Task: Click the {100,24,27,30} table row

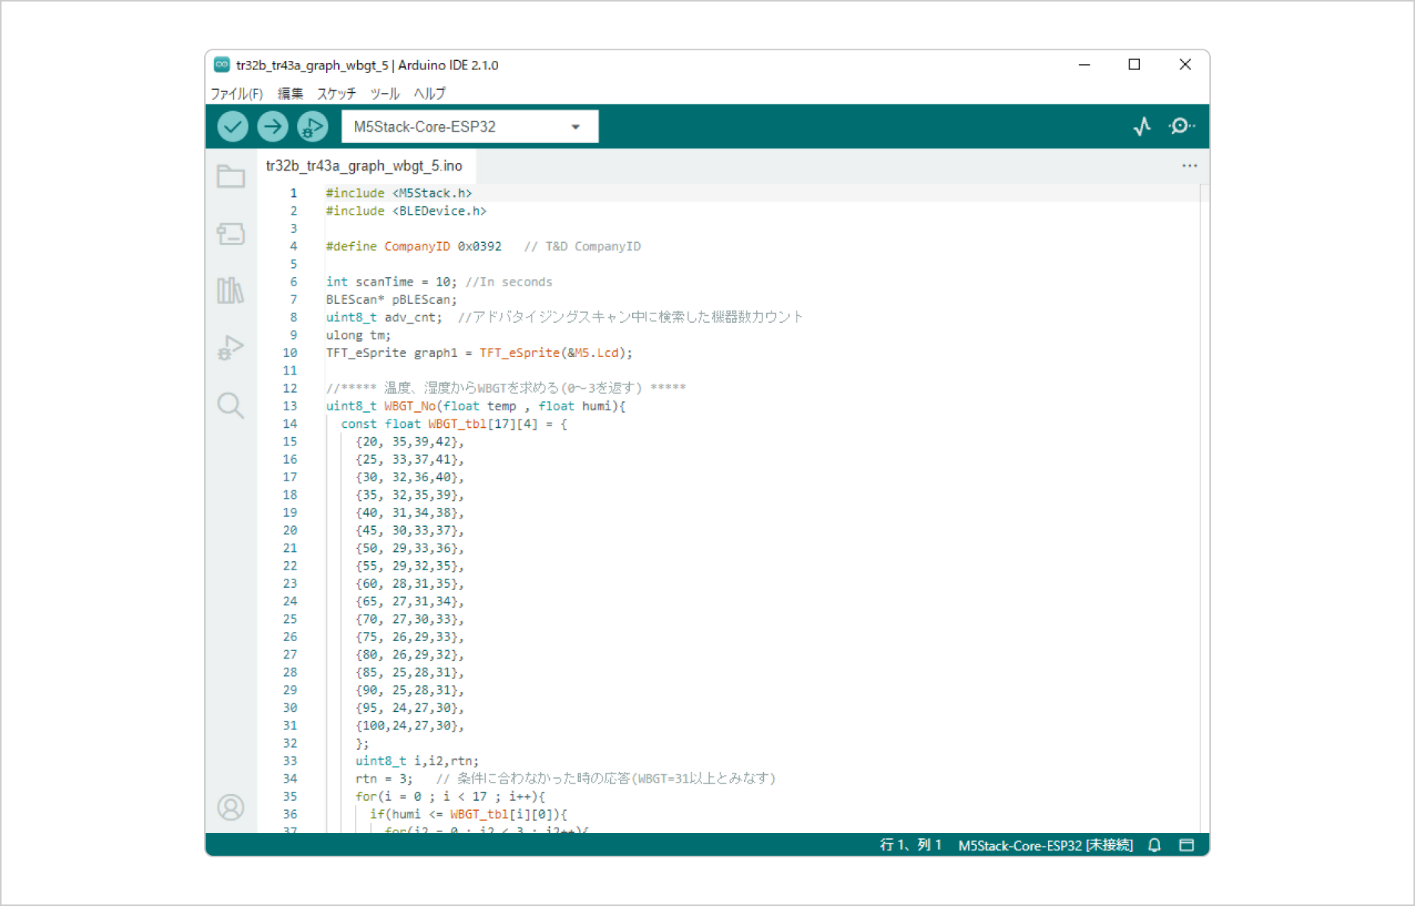Action: [409, 726]
